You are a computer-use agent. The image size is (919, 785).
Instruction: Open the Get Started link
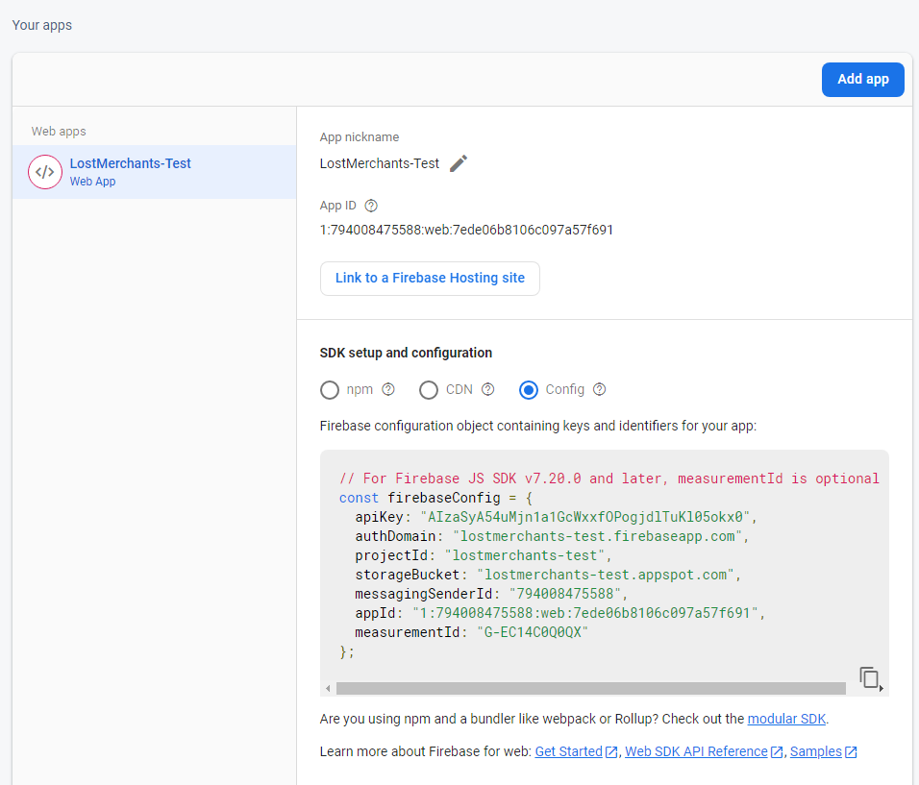click(x=567, y=751)
